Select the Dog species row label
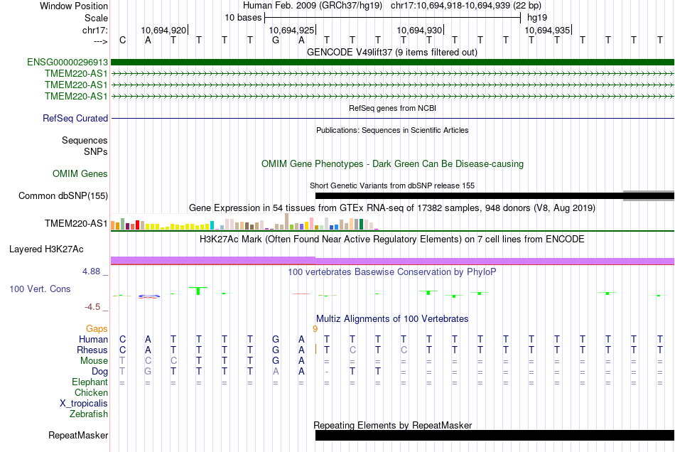The image size is (675, 452). pyautogui.click(x=99, y=372)
